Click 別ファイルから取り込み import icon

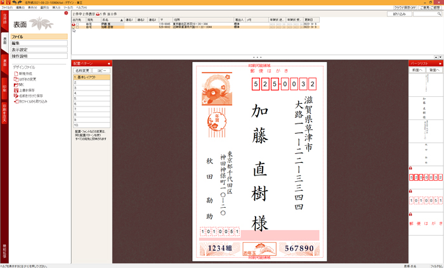pos(15,101)
